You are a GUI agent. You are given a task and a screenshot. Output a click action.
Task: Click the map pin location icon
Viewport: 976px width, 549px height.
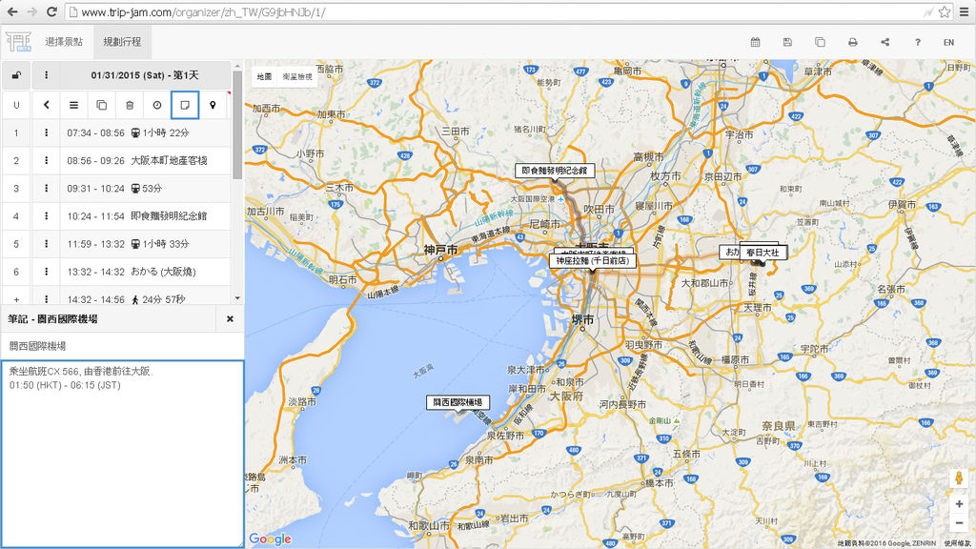213,105
